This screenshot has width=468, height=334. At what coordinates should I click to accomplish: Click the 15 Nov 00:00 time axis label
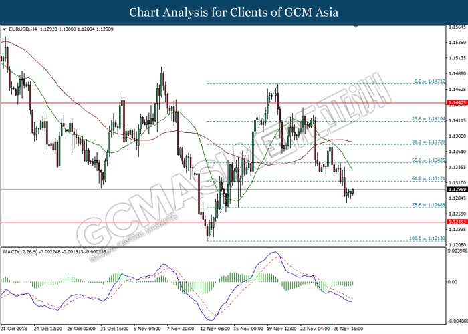pyautogui.click(x=249, y=329)
